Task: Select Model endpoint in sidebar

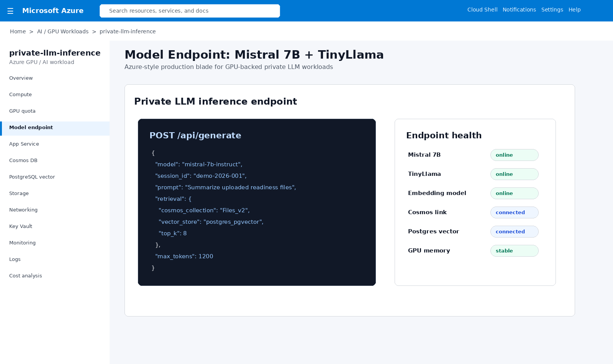Action: [55, 128]
